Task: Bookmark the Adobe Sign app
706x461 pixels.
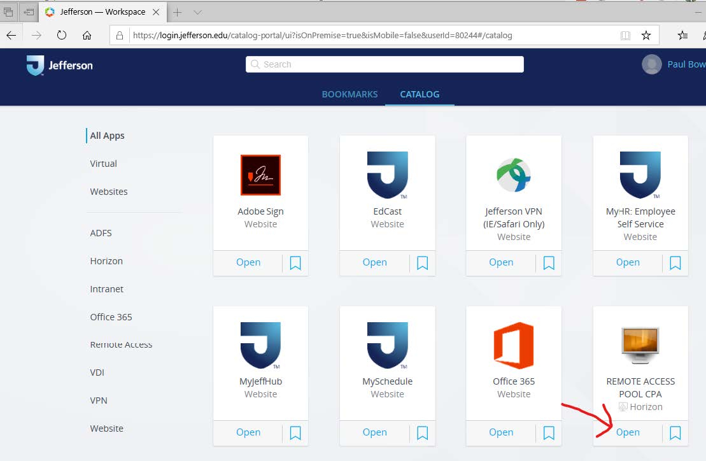Action: tap(295, 262)
